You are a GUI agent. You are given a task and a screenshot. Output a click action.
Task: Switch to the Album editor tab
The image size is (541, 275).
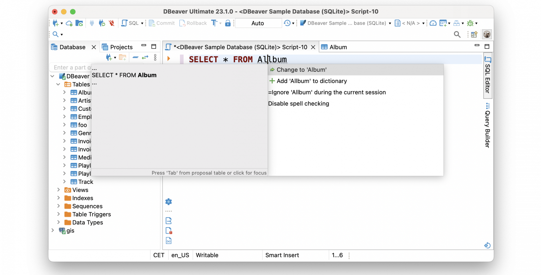[x=338, y=47]
